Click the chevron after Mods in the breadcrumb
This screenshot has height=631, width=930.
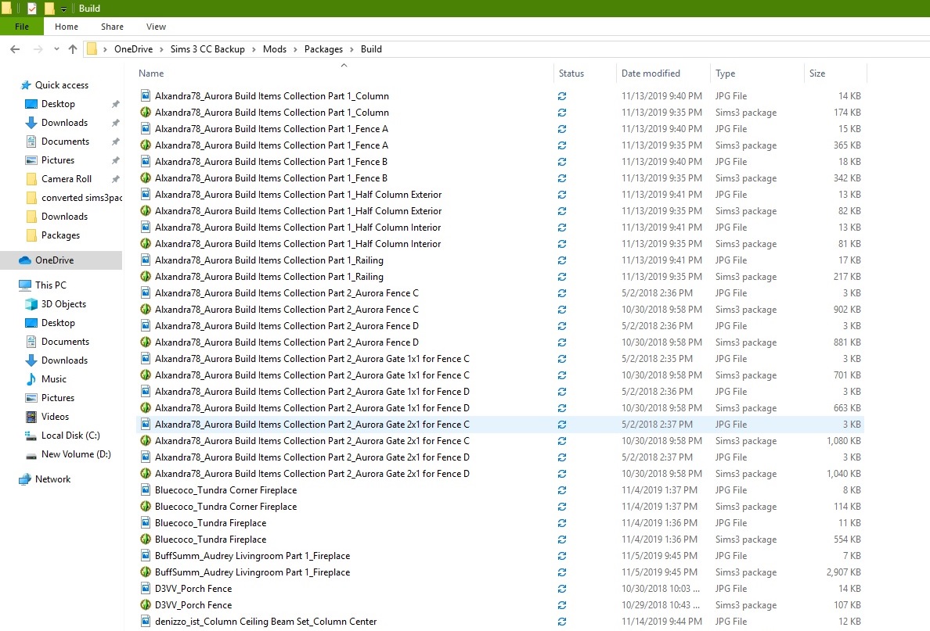(x=295, y=48)
